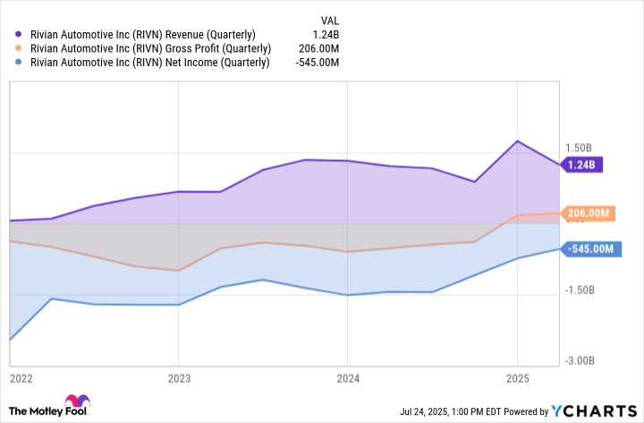Screen dimensions: 644x423
Task: Click the 2023 x-axis label
Action: click(x=179, y=378)
